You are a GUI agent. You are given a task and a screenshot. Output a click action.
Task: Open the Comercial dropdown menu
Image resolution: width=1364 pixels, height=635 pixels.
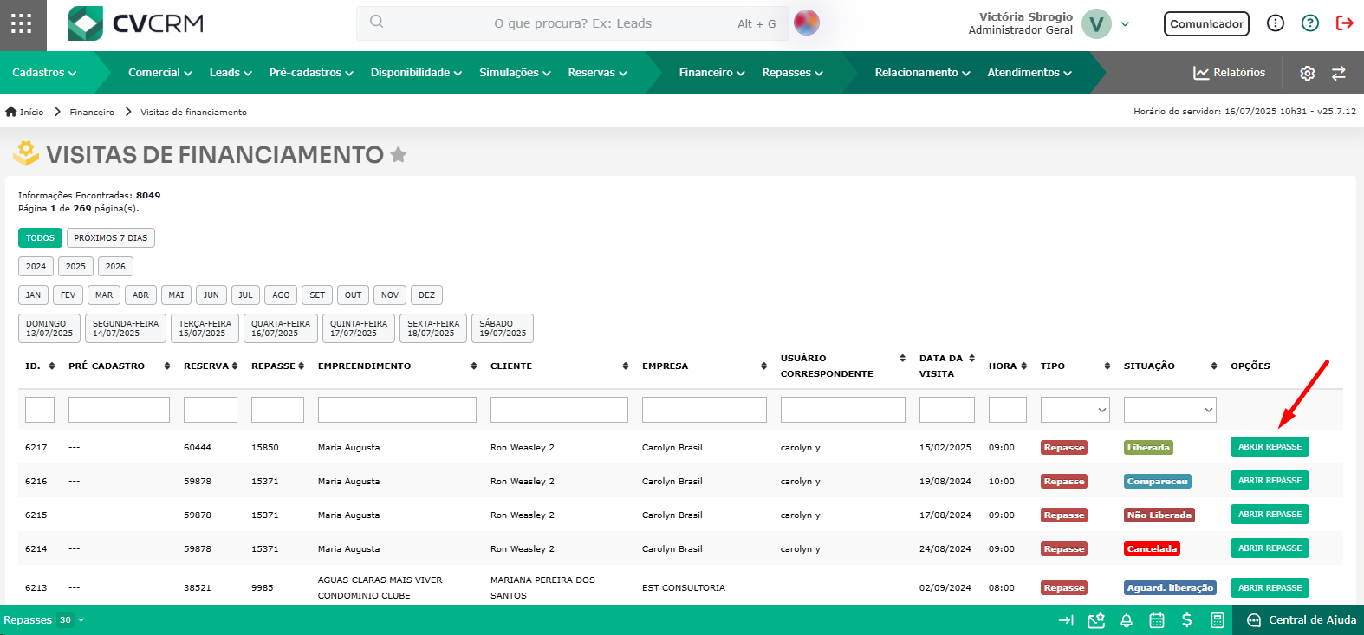pos(160,73)
